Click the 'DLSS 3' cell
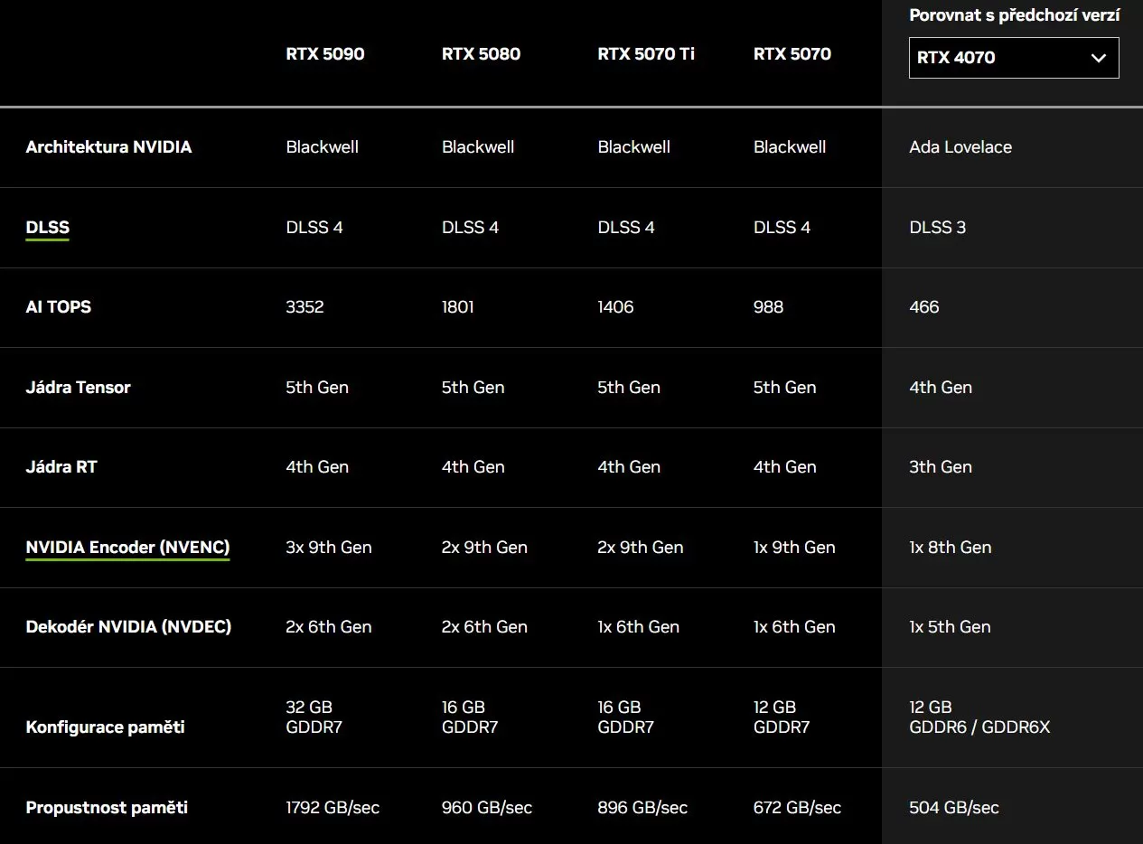1143x844 pixels. (x=937, y=228)
